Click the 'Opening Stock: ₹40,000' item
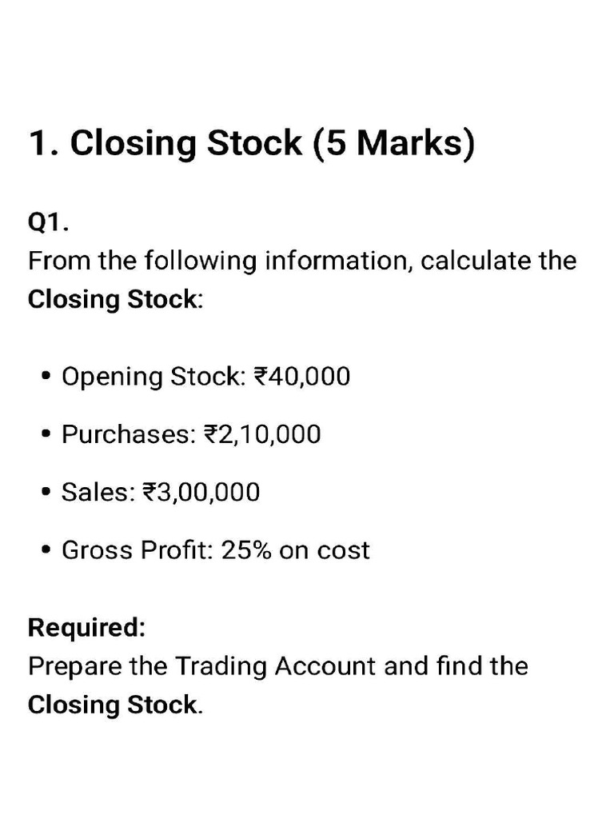Viewport: 614px width, 819px height. 205,377
